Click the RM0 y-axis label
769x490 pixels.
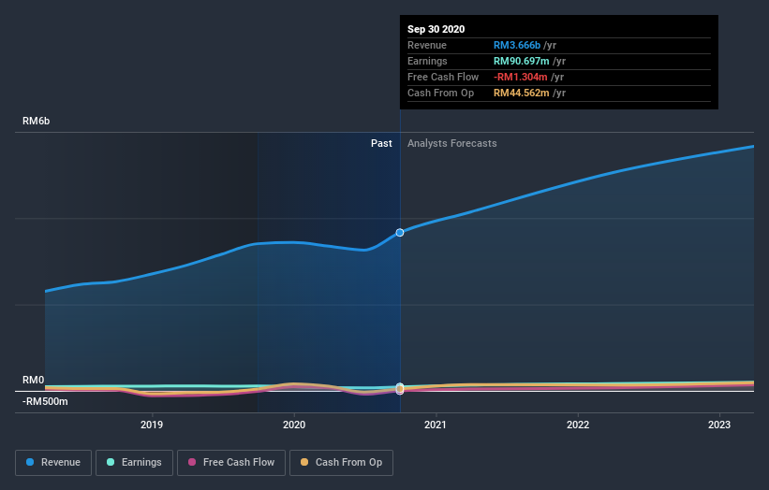point(34,380)
